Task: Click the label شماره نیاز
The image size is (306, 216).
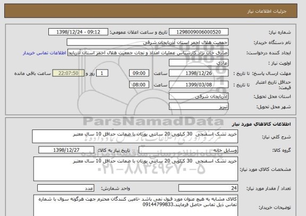Action: click(x=280, y=32)
